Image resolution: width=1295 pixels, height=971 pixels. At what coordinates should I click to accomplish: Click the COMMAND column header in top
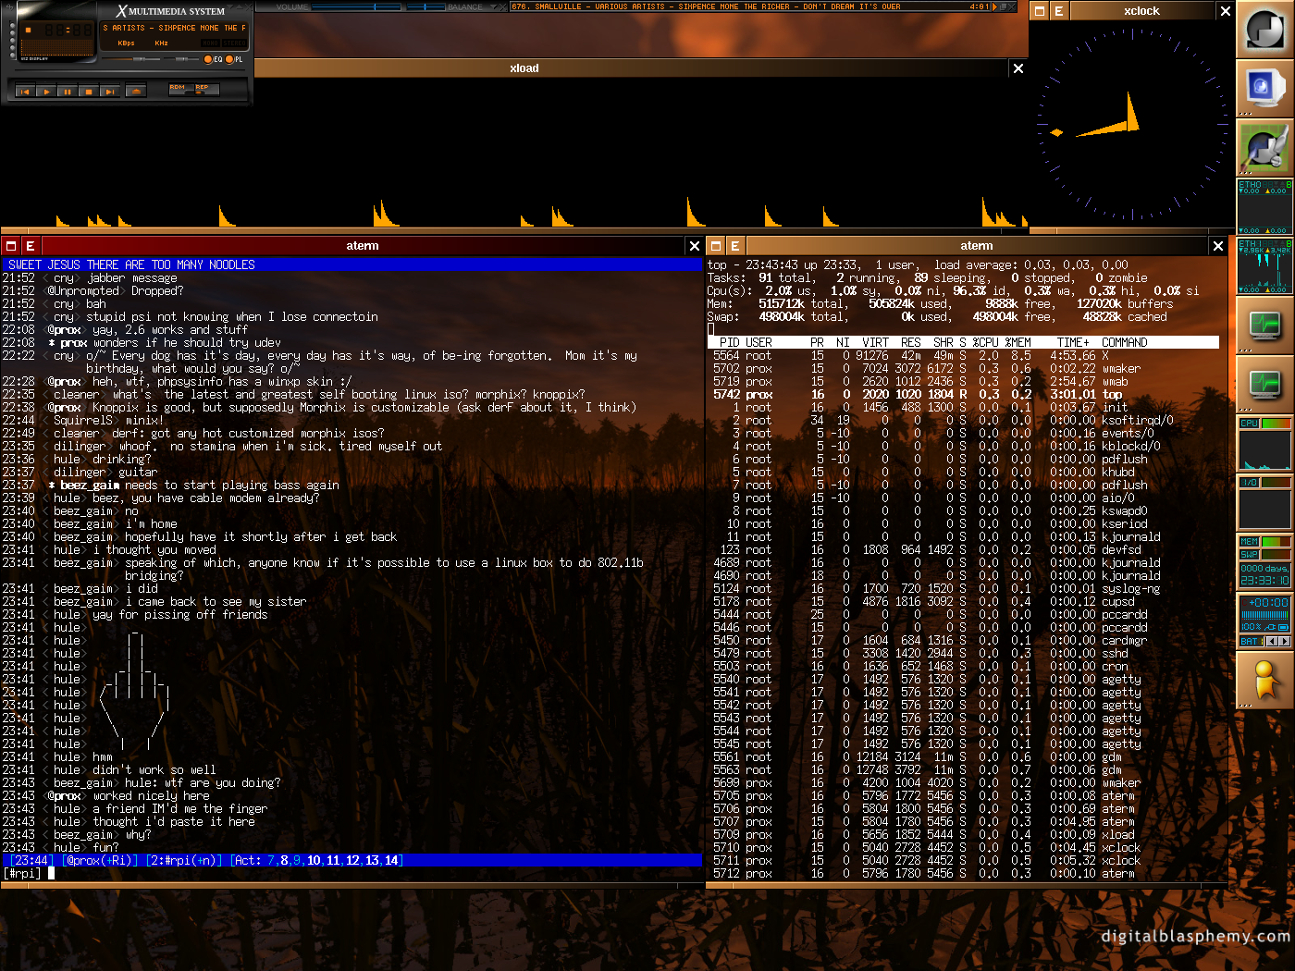point(1125,342)
